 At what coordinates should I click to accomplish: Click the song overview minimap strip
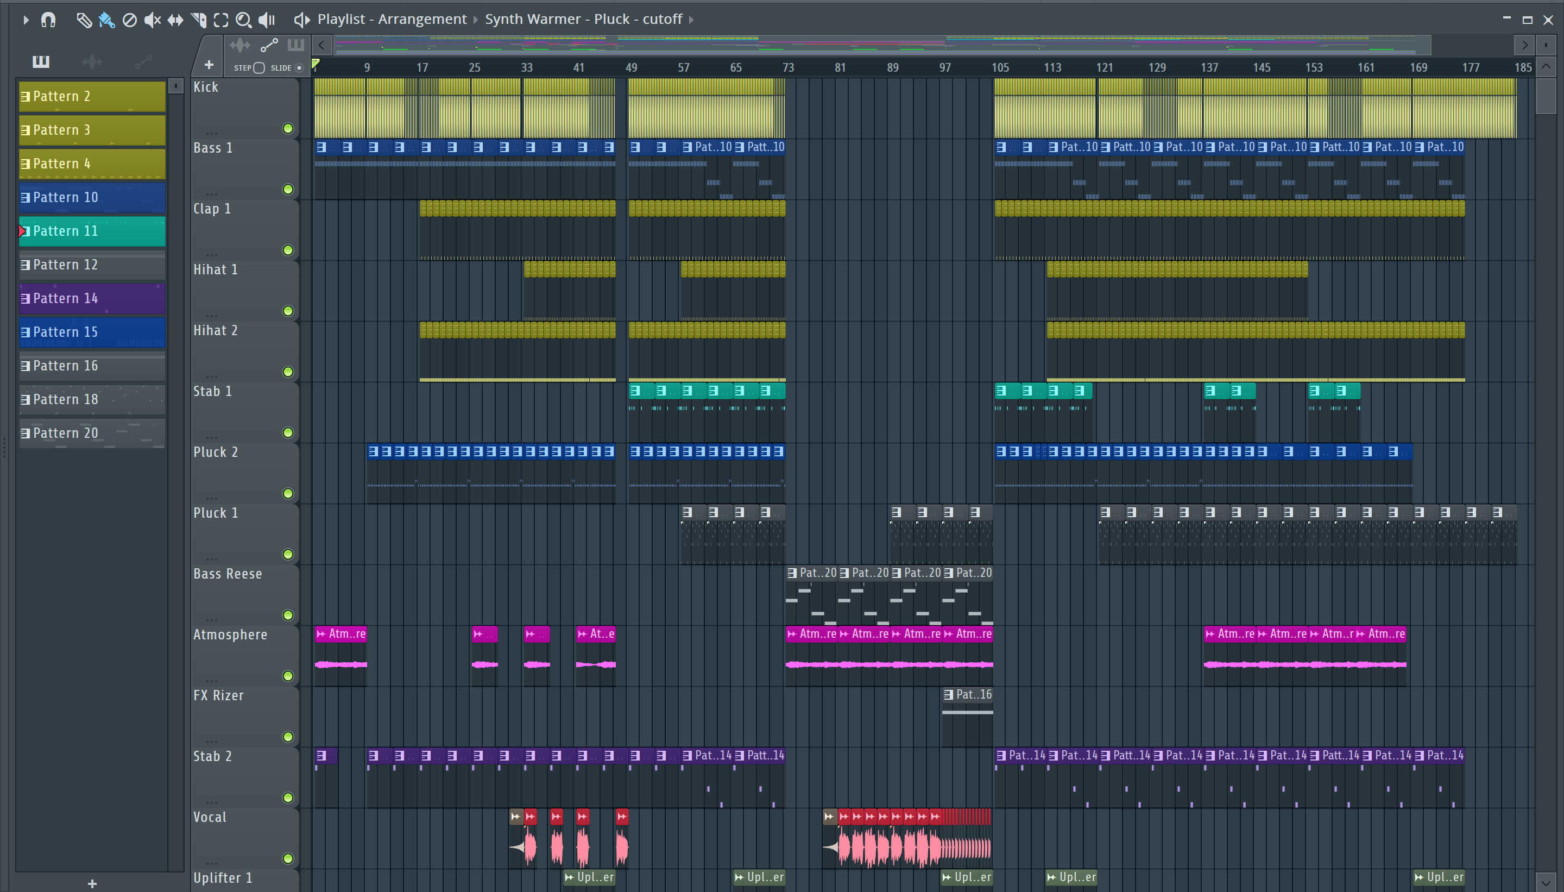pos(882,45)
